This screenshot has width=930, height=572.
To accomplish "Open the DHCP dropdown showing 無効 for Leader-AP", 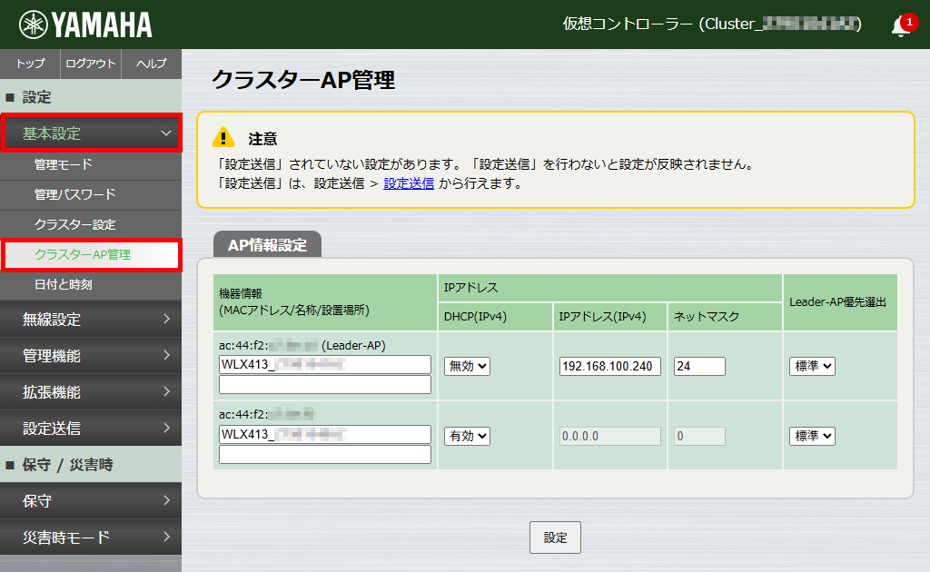I will coord(466,366).
